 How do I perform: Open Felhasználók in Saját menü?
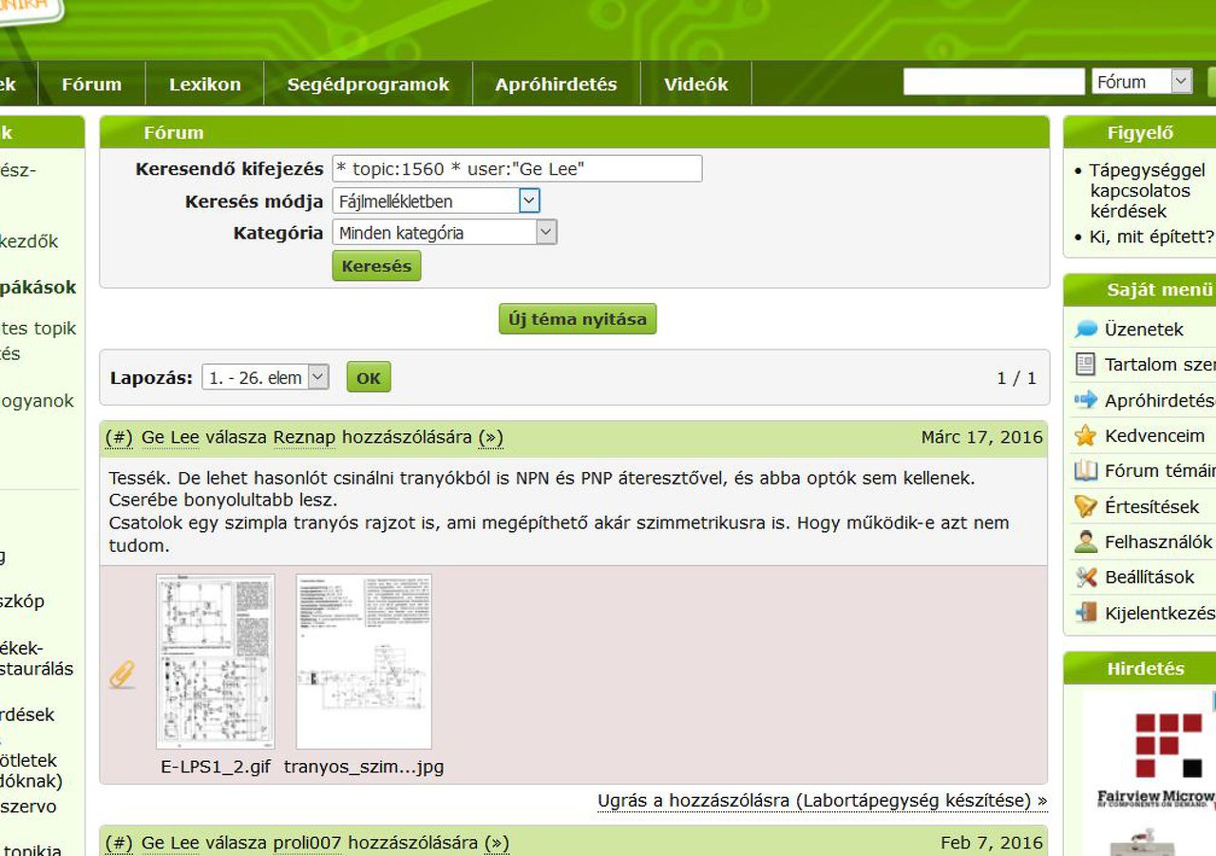tap(1159, 542)
